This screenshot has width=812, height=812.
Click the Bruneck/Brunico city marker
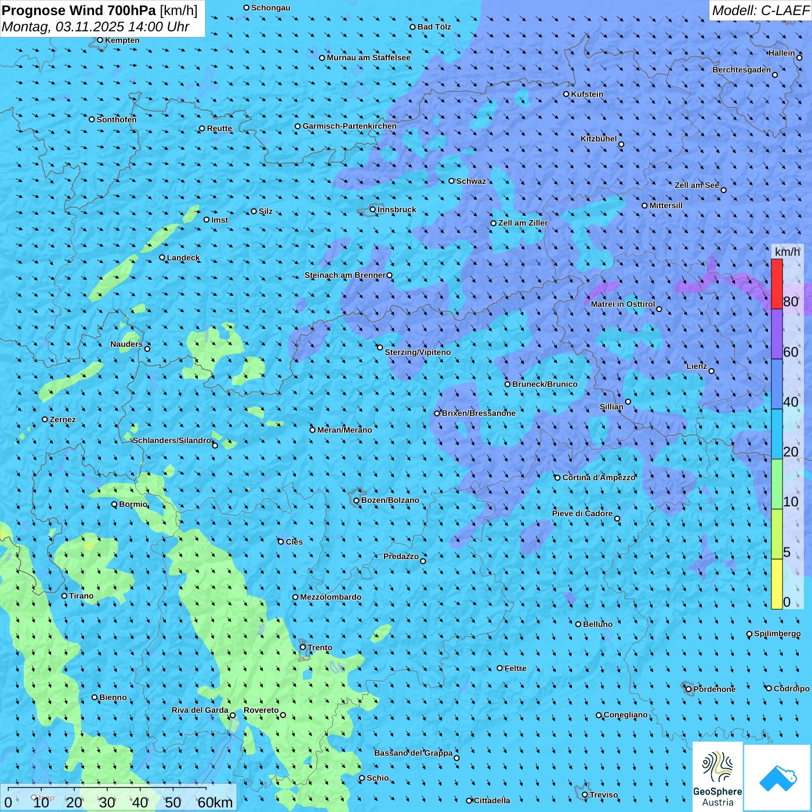[507, 384]
